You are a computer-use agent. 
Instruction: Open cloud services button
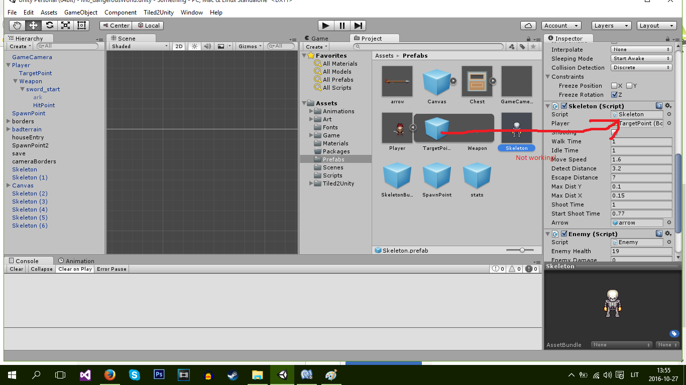(x=528, y=26)
